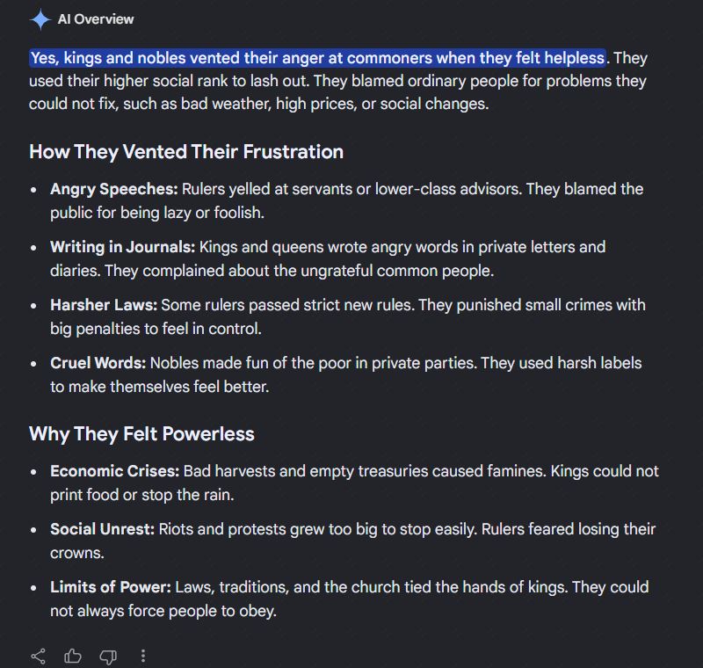
Task: Click the 'Limits of Power:' bold label
Action: tap(111, 587)
